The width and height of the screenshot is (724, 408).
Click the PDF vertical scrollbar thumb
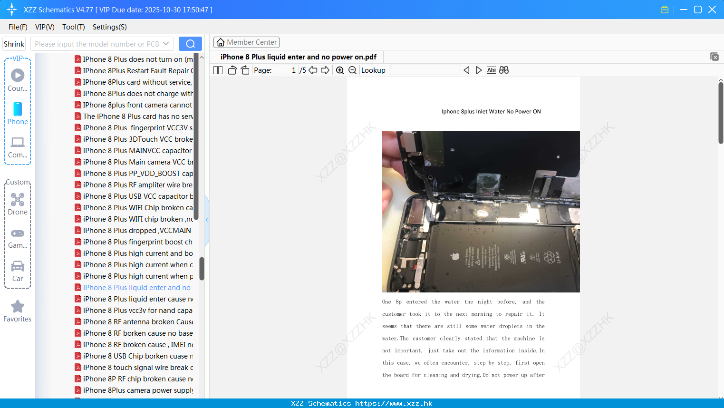[721, 113]
